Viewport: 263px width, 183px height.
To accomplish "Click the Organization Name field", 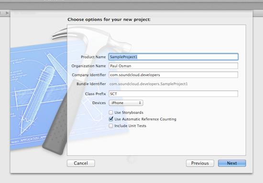I will (173, 66).
